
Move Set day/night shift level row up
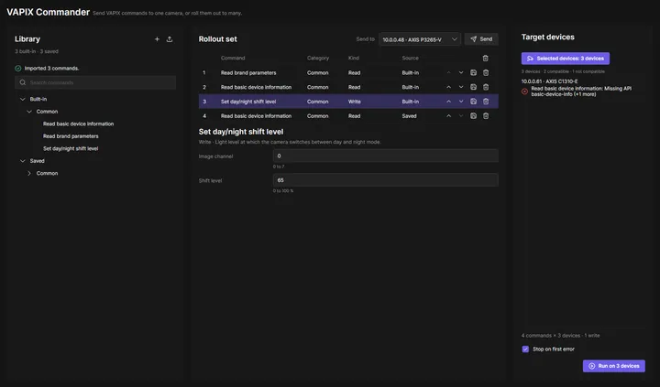coord(448,102)
